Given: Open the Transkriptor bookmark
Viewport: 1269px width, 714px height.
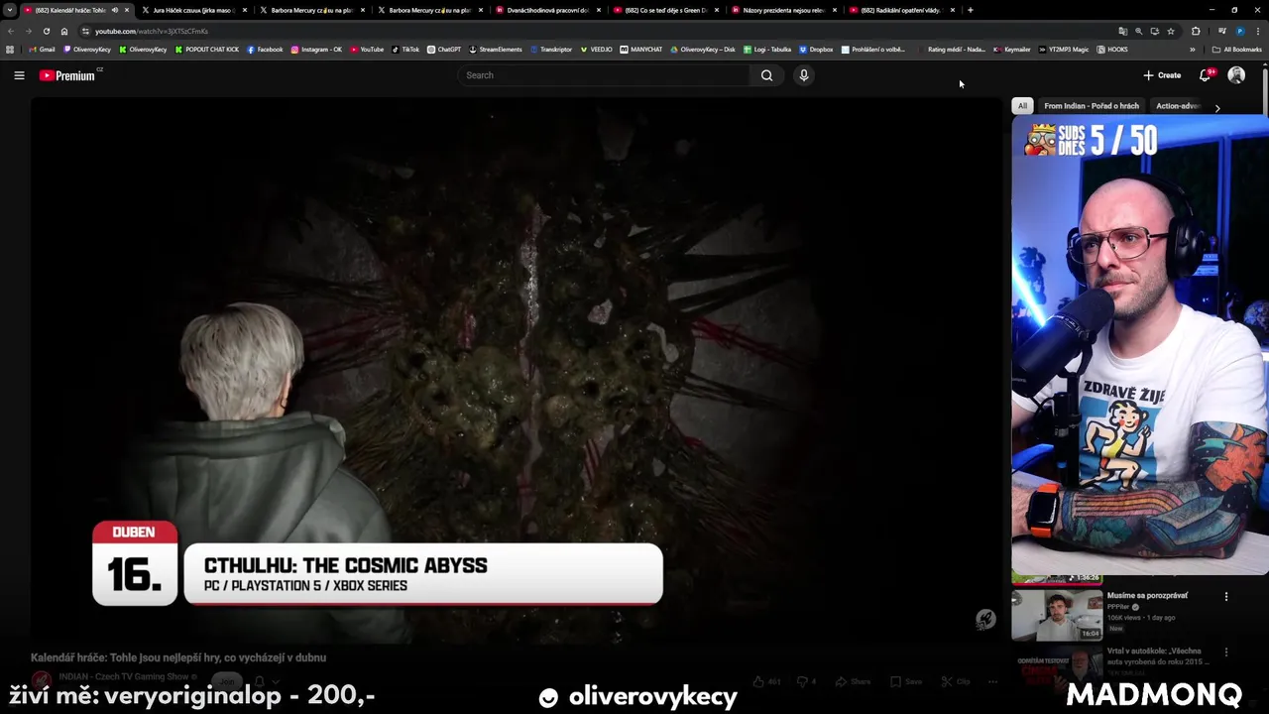Looking at the screenshot, I should coord(551,50).
